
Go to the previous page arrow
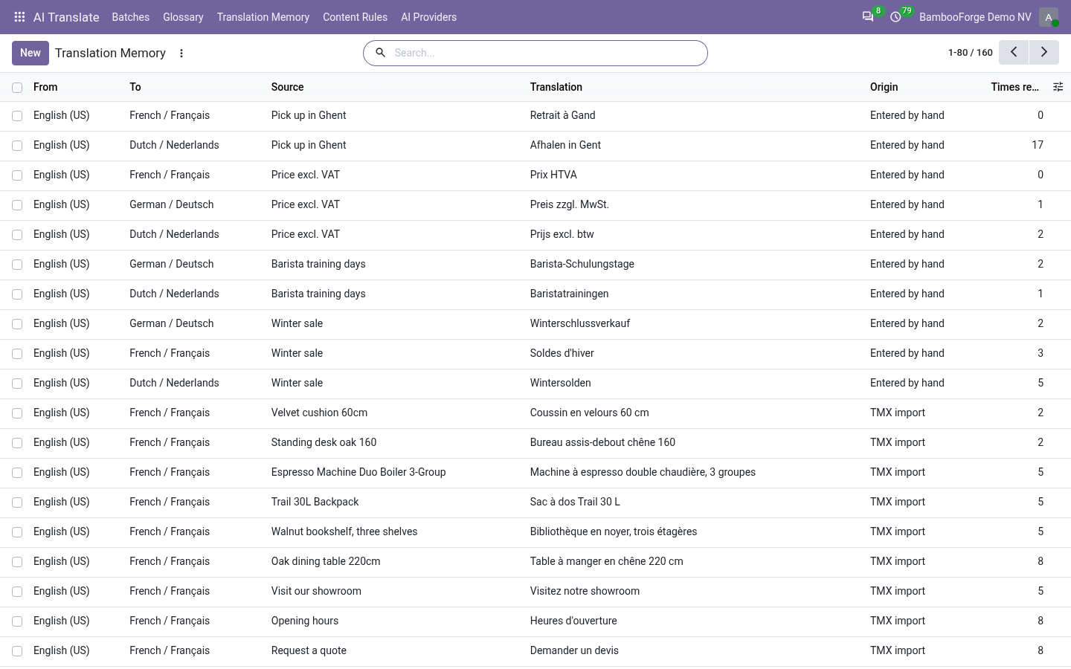(x=1014, y=52)
